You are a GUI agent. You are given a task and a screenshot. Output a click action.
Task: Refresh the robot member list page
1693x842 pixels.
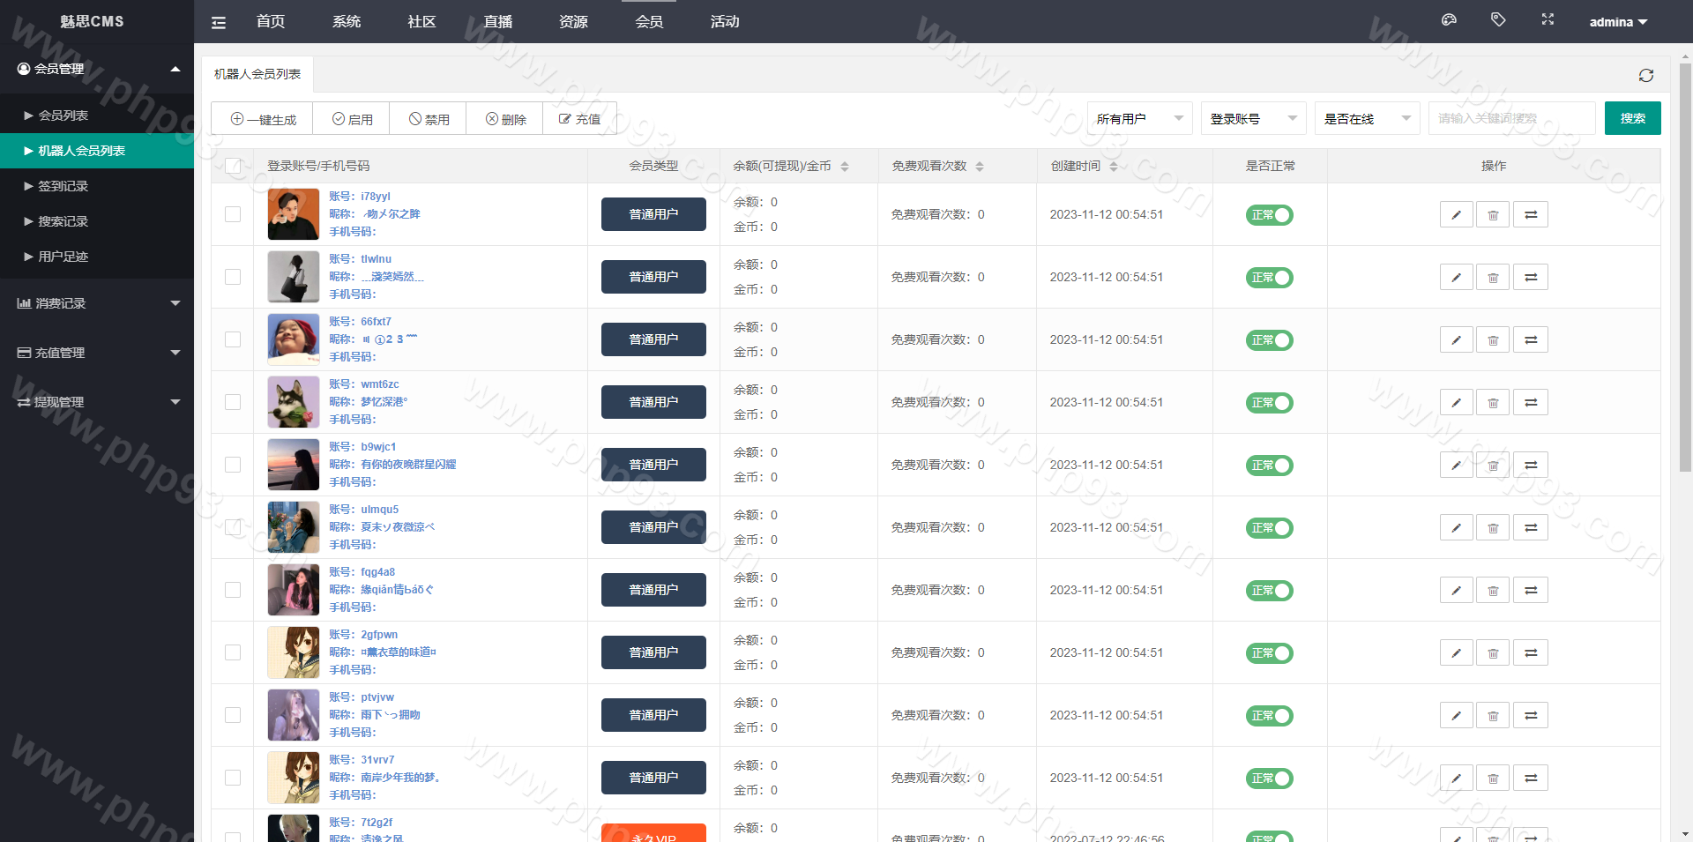(x=1645, y=76)
